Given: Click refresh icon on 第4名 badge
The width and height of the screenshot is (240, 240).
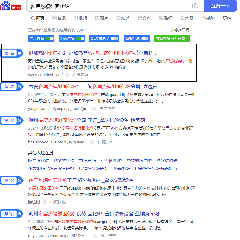Looking at the screenshot, I should pyautogui.click(x=19, y=180).
